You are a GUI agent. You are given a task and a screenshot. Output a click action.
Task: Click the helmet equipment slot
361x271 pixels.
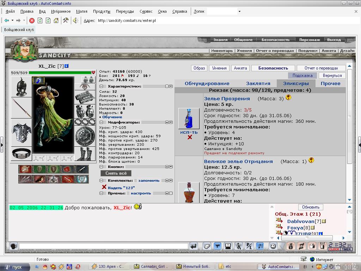click(21, 87)
